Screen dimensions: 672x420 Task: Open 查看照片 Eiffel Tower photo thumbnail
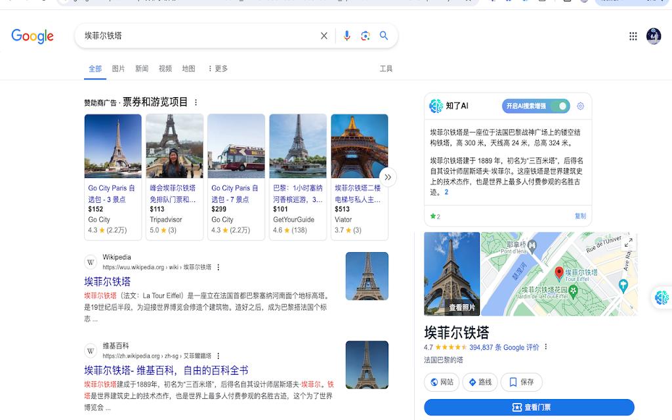(x=451, y=274)
